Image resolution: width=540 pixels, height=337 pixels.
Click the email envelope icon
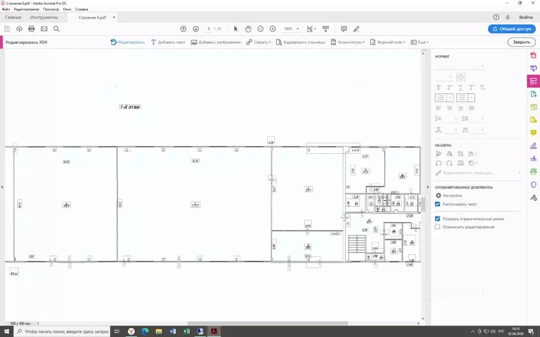44,29
